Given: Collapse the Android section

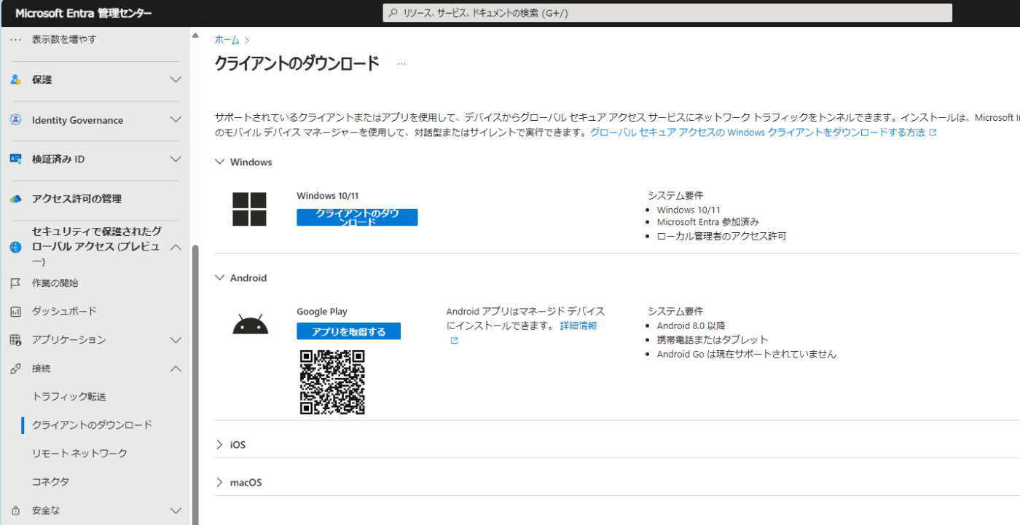Looking at the screenshot, I should point(220,277).
